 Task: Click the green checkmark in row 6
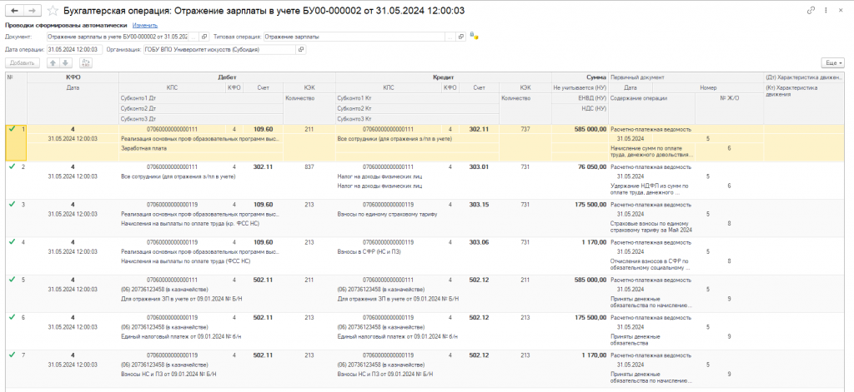[12, 316]
